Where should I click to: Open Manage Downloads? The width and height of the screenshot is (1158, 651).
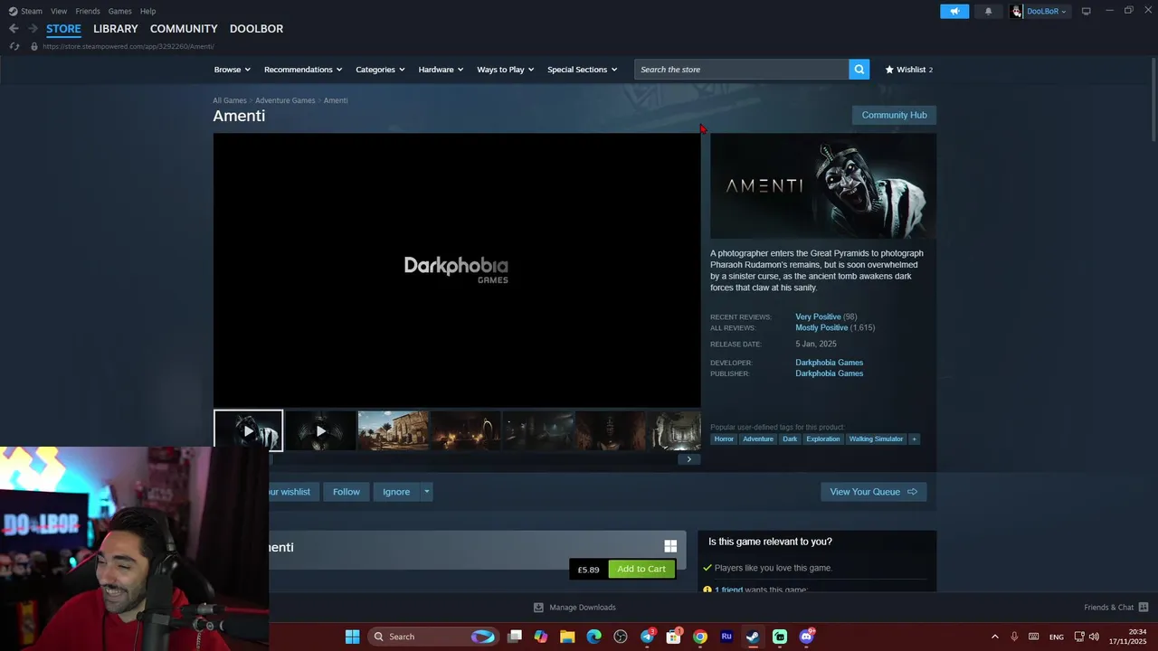coord(574,608)
